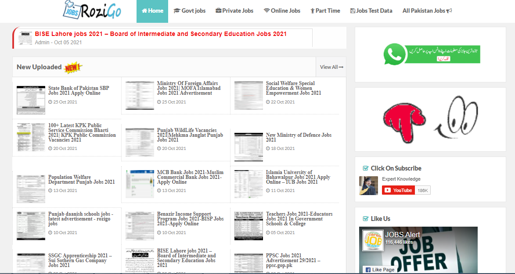The height and width of the screenshot is (274, 515).
Task: Open MCB Bank Jobs 2021 article
Action: pyautogui.click(x=190, y=177)
